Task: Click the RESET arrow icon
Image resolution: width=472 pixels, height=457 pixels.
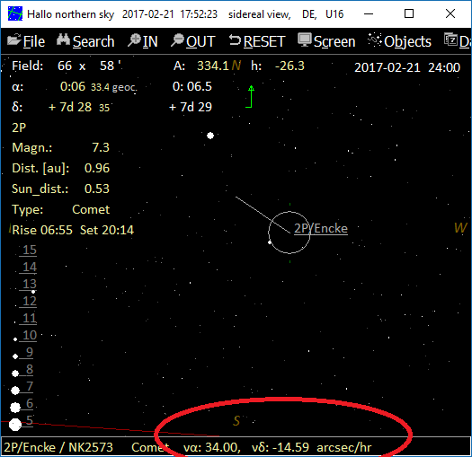Action: tap(235, 40)
